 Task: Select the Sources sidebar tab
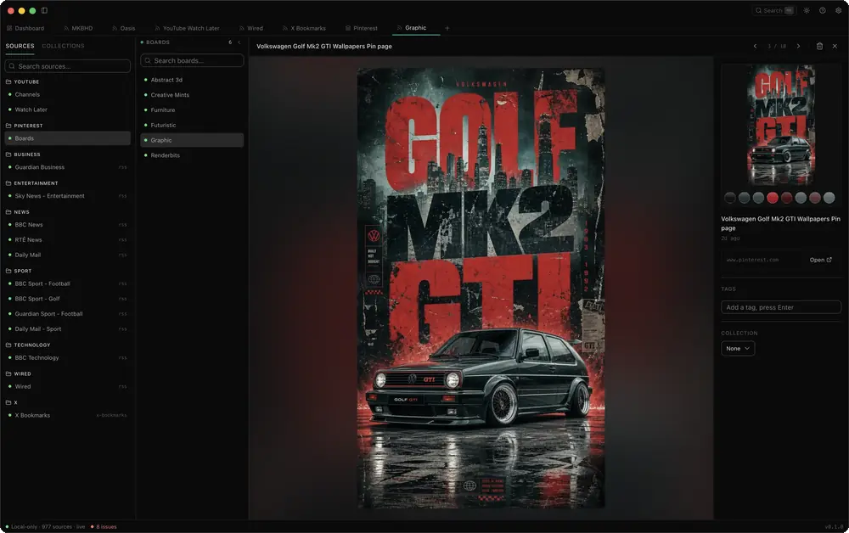[20, 46]
